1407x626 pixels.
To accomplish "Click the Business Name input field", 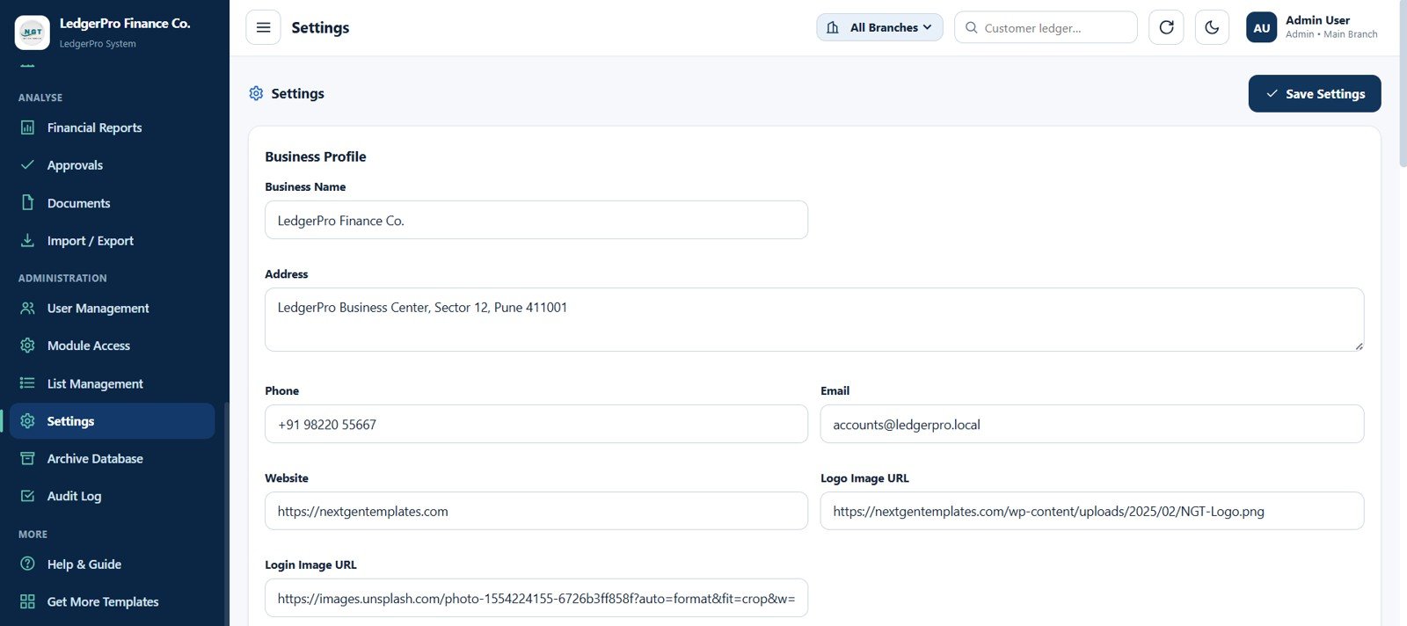I will [536, 220].
